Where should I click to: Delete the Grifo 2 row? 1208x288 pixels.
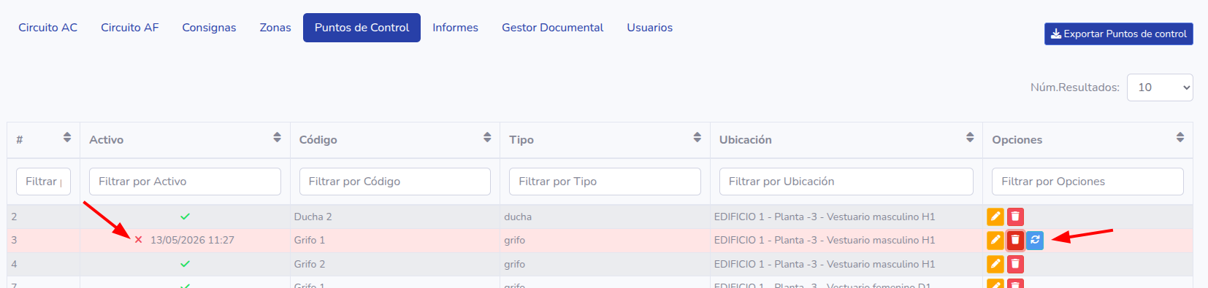[x=1015, y=264]
